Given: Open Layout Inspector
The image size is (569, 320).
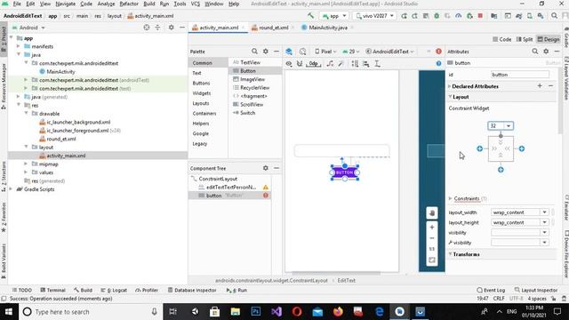Looking at the screenshot, I should coord(536,291).
